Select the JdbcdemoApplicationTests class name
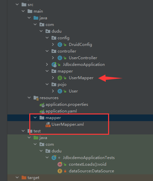153x181 pixels. 89,158
